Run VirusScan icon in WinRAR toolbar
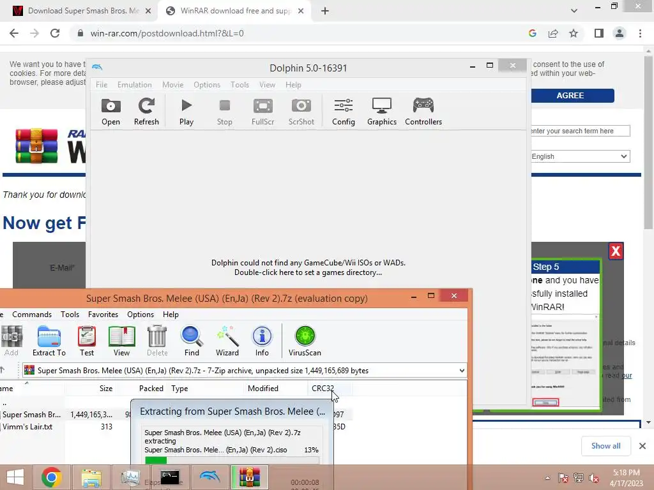Viewport: 654px width, 490px height. 305,341
